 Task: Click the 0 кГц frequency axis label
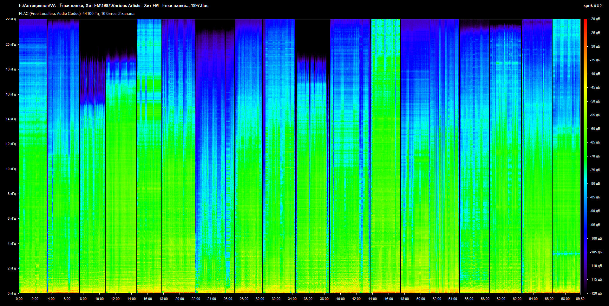pyautogui.click(x=11, y=293)
